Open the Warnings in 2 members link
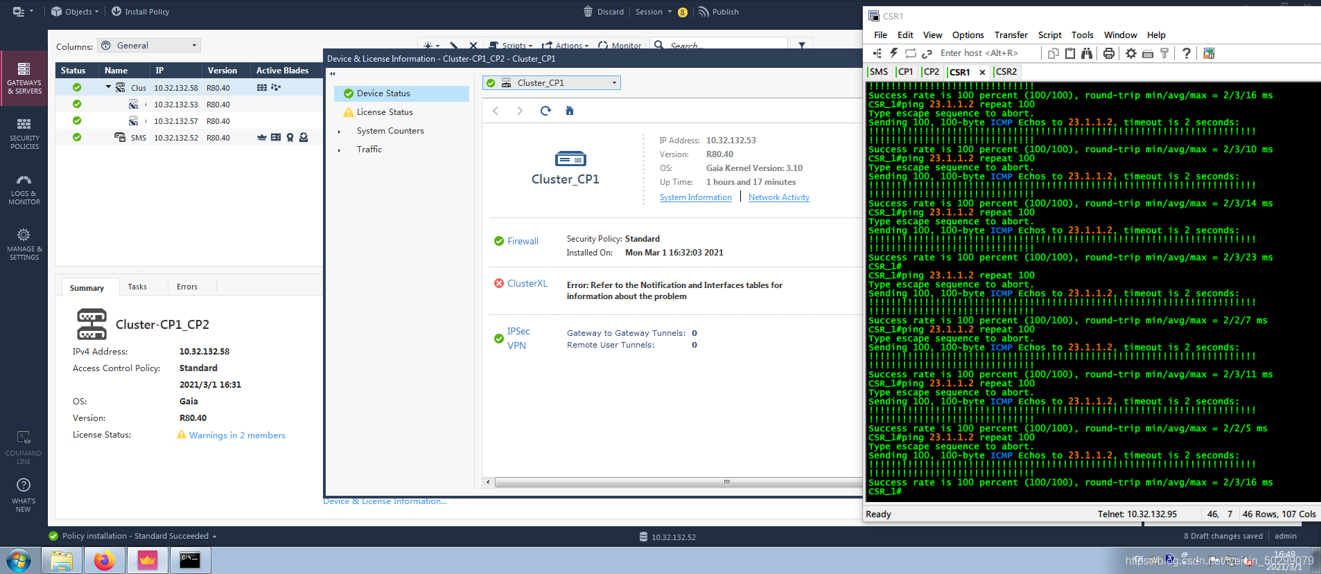This screenshot has width=1321, height=574. (x=237, y=436)
